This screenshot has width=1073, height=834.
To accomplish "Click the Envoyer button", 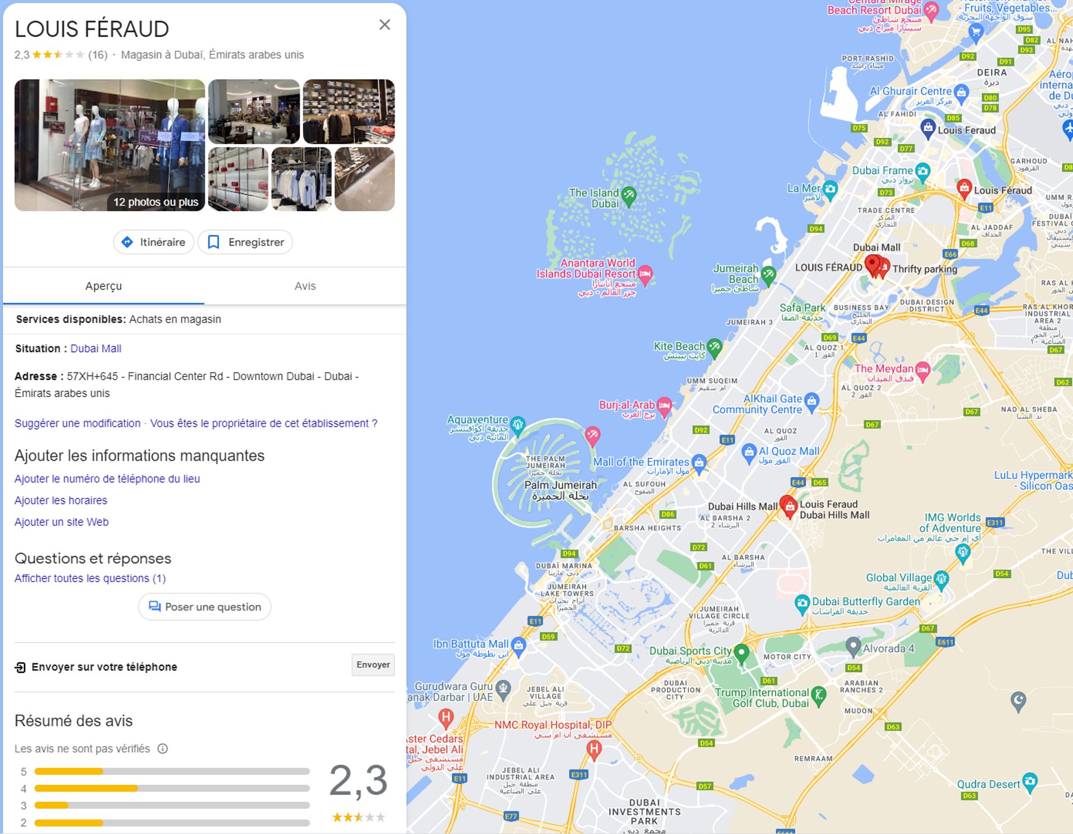I will pos(373,665).
